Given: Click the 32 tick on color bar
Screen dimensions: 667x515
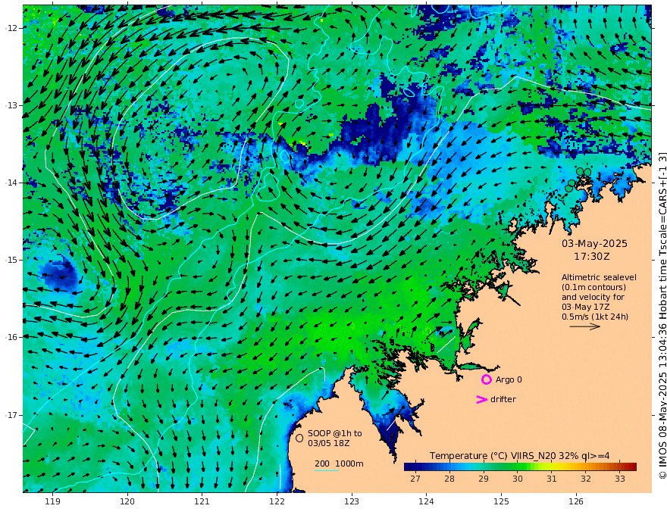Looking at the screenshot, I should click(x=586, y=479).
